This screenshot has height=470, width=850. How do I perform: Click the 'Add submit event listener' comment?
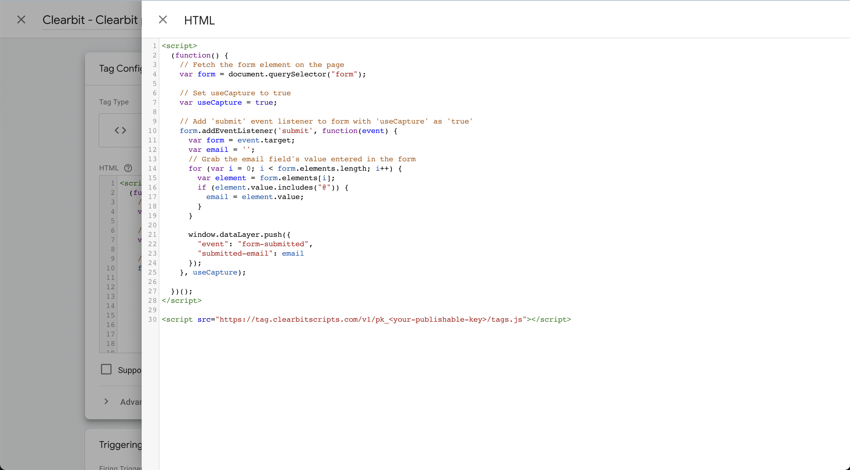tap(326, 121)
